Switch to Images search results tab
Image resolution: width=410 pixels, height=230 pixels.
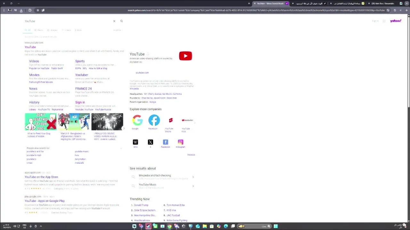[52, 30]
